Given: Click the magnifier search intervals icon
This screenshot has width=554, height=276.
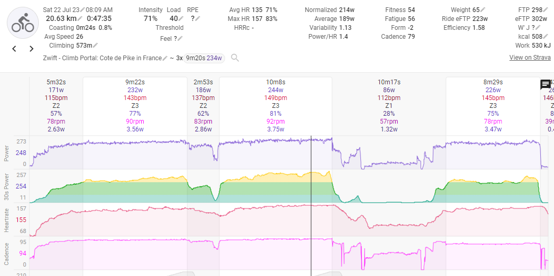Looking at the screenshot, I should click(235, 58).
